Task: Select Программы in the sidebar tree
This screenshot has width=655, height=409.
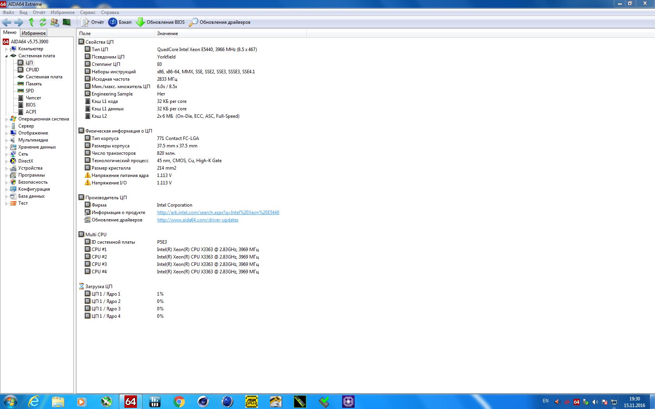Action: (32, 175)
